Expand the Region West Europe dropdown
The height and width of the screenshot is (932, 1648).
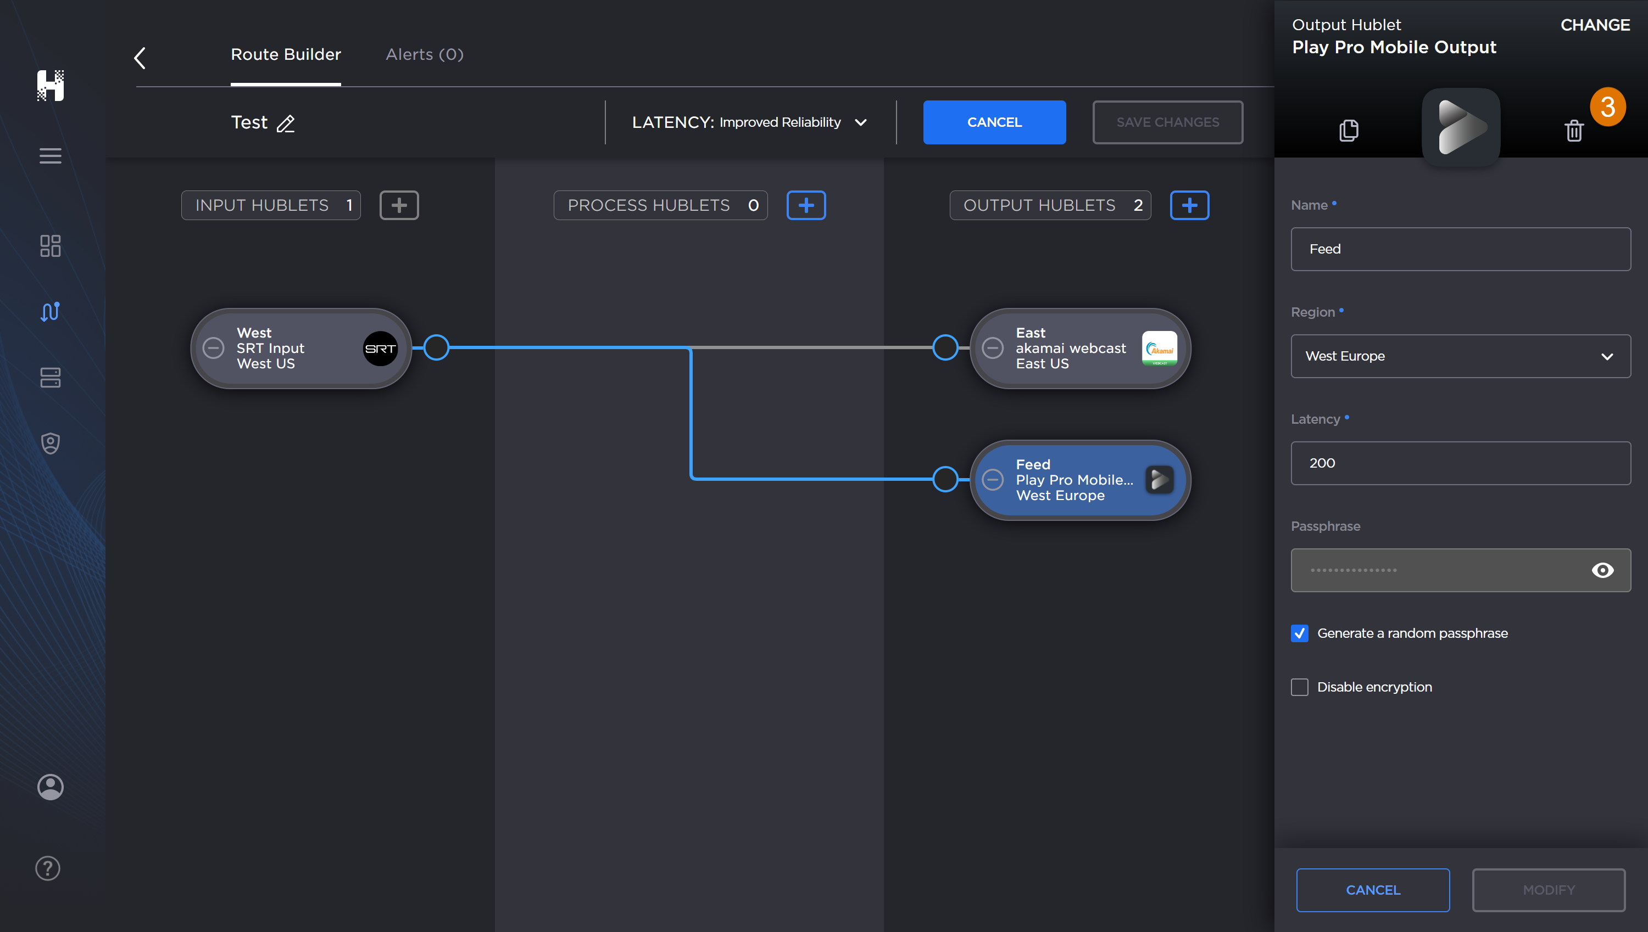[1606, 357]
